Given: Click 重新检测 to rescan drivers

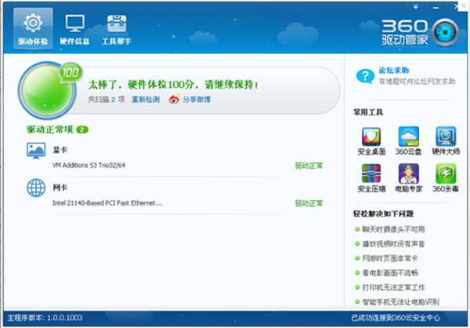Looking at the screenshot, I should (146, 100).
